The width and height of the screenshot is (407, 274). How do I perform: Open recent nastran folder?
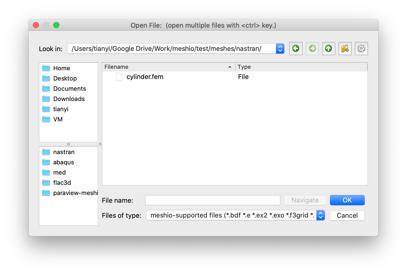(68, 152)
